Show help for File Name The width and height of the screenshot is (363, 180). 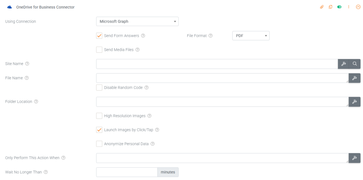pos(27,78)
